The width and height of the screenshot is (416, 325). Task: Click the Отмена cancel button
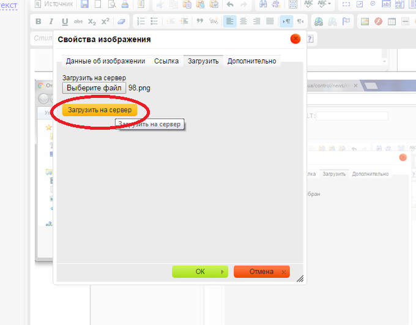click(x=261, y=271)
